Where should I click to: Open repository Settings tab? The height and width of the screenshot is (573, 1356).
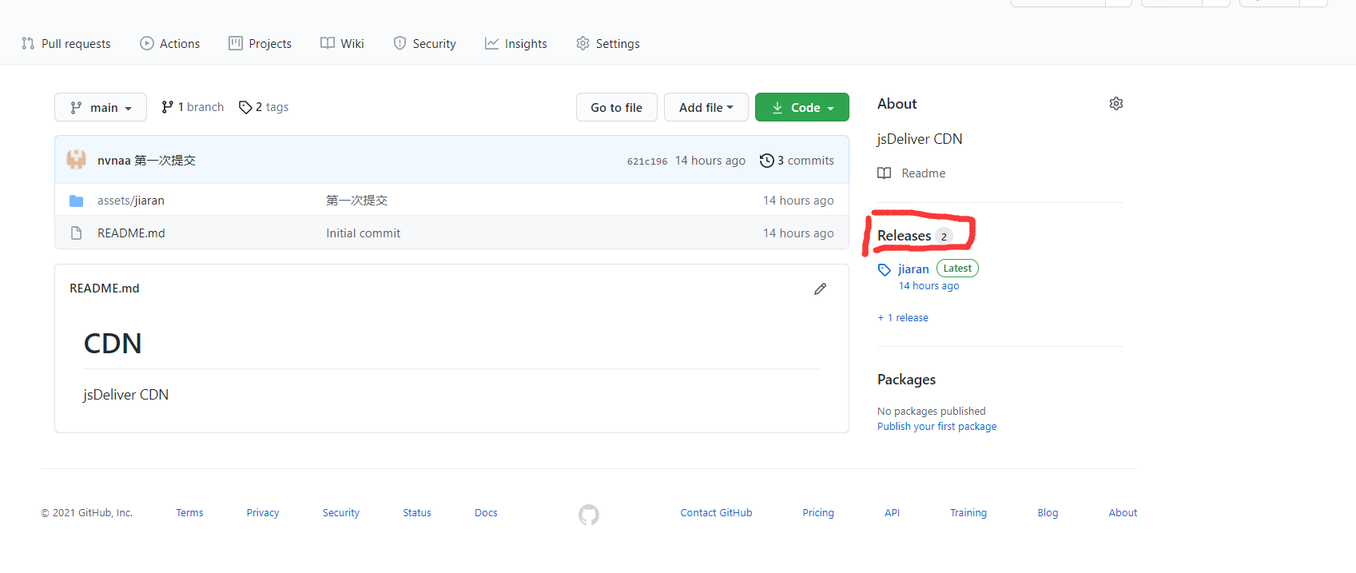[x=607, y=43]
